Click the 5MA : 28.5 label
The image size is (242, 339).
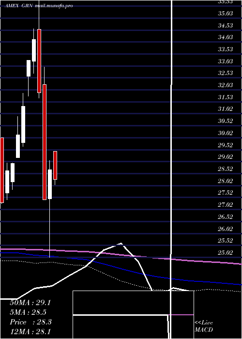tap(28, 312)
